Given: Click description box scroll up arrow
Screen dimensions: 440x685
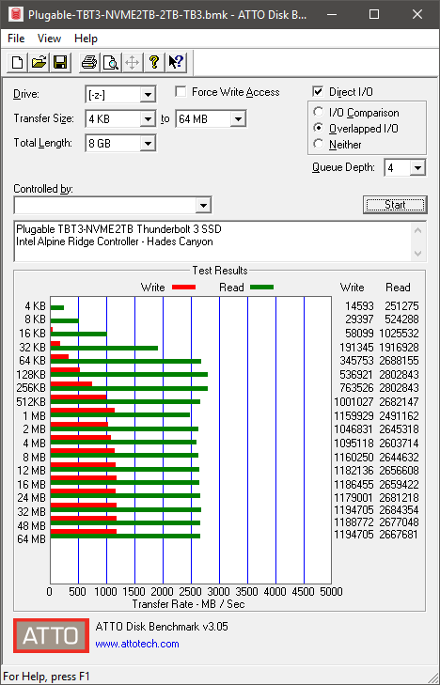Looking at the screenshot, I should 418,230.
